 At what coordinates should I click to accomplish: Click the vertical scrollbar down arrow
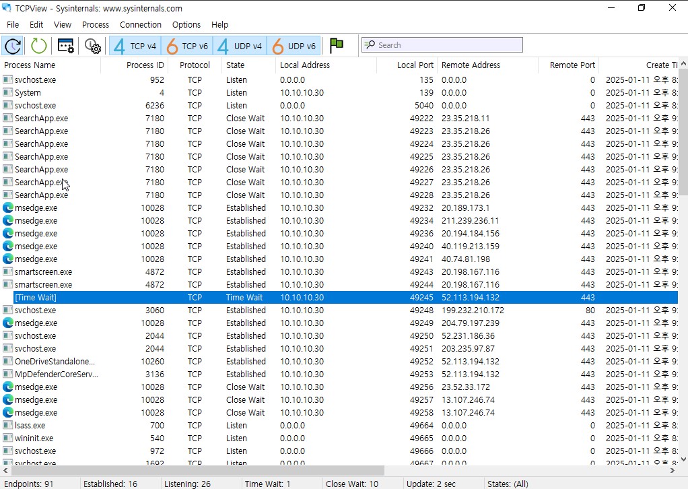pyautogui.click(x=683, y=459)
